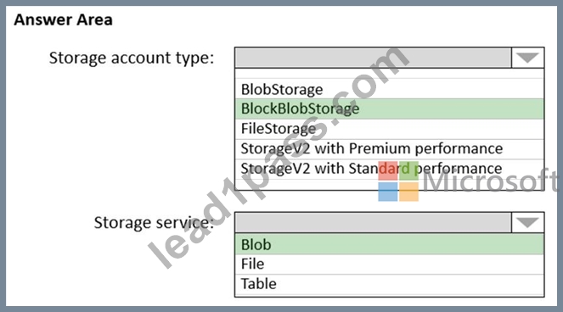Click the gray Storage account type field
Screen dimensions: 563x312
(x=373, y=58)
